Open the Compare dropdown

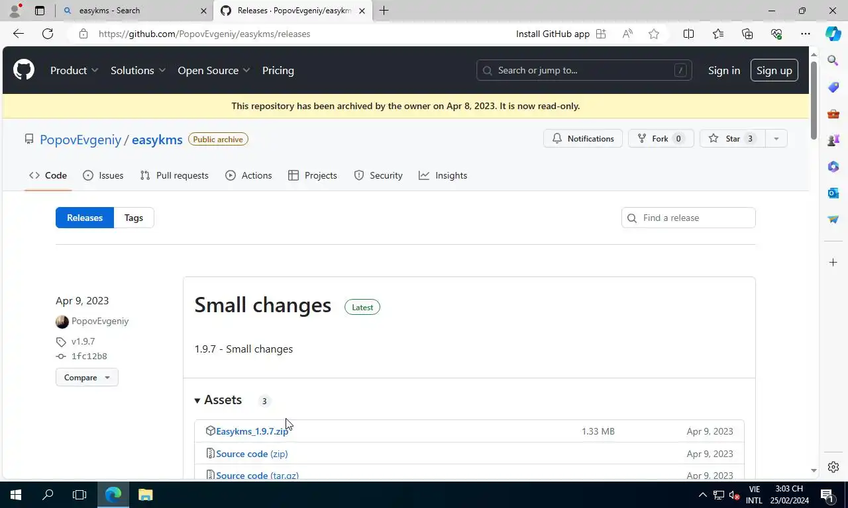click(x=87, y=378)
